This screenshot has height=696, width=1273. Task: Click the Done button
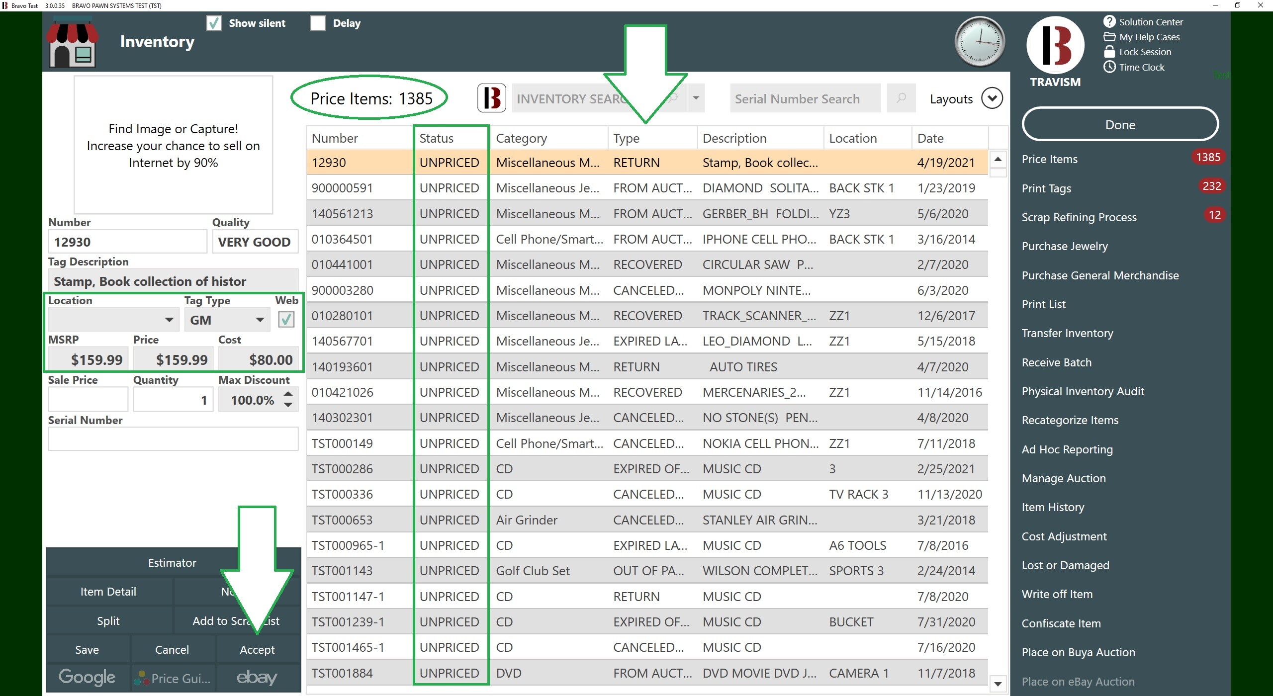[1120, 124]
